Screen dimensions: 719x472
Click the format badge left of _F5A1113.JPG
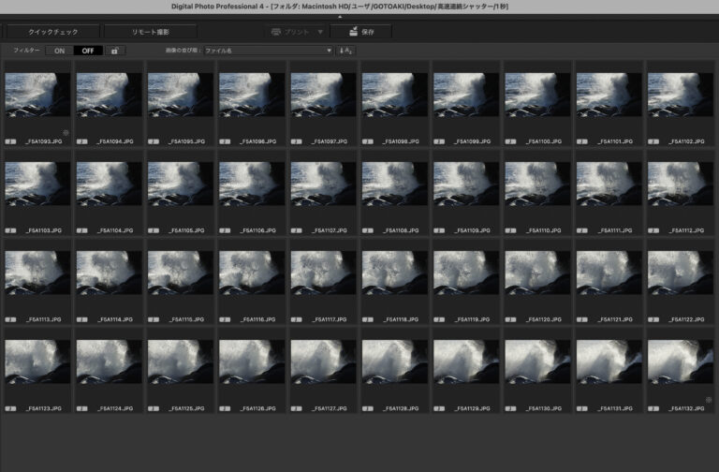pyautogui.click(x=10, y=319)
